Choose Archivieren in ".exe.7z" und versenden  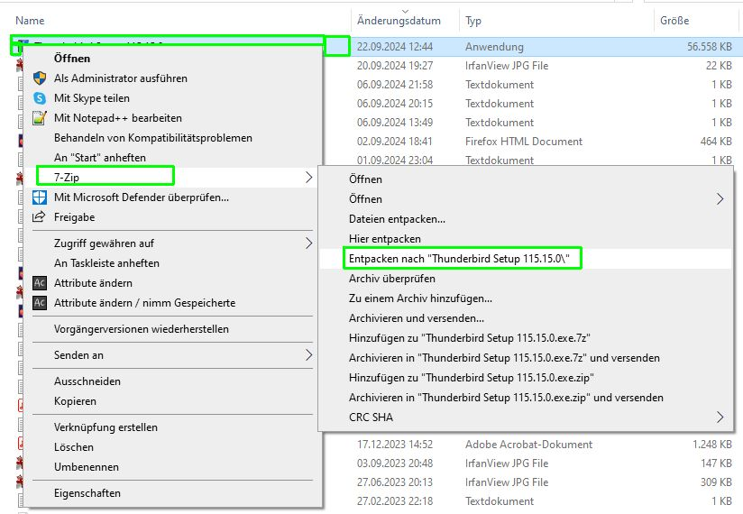point(504,358)
